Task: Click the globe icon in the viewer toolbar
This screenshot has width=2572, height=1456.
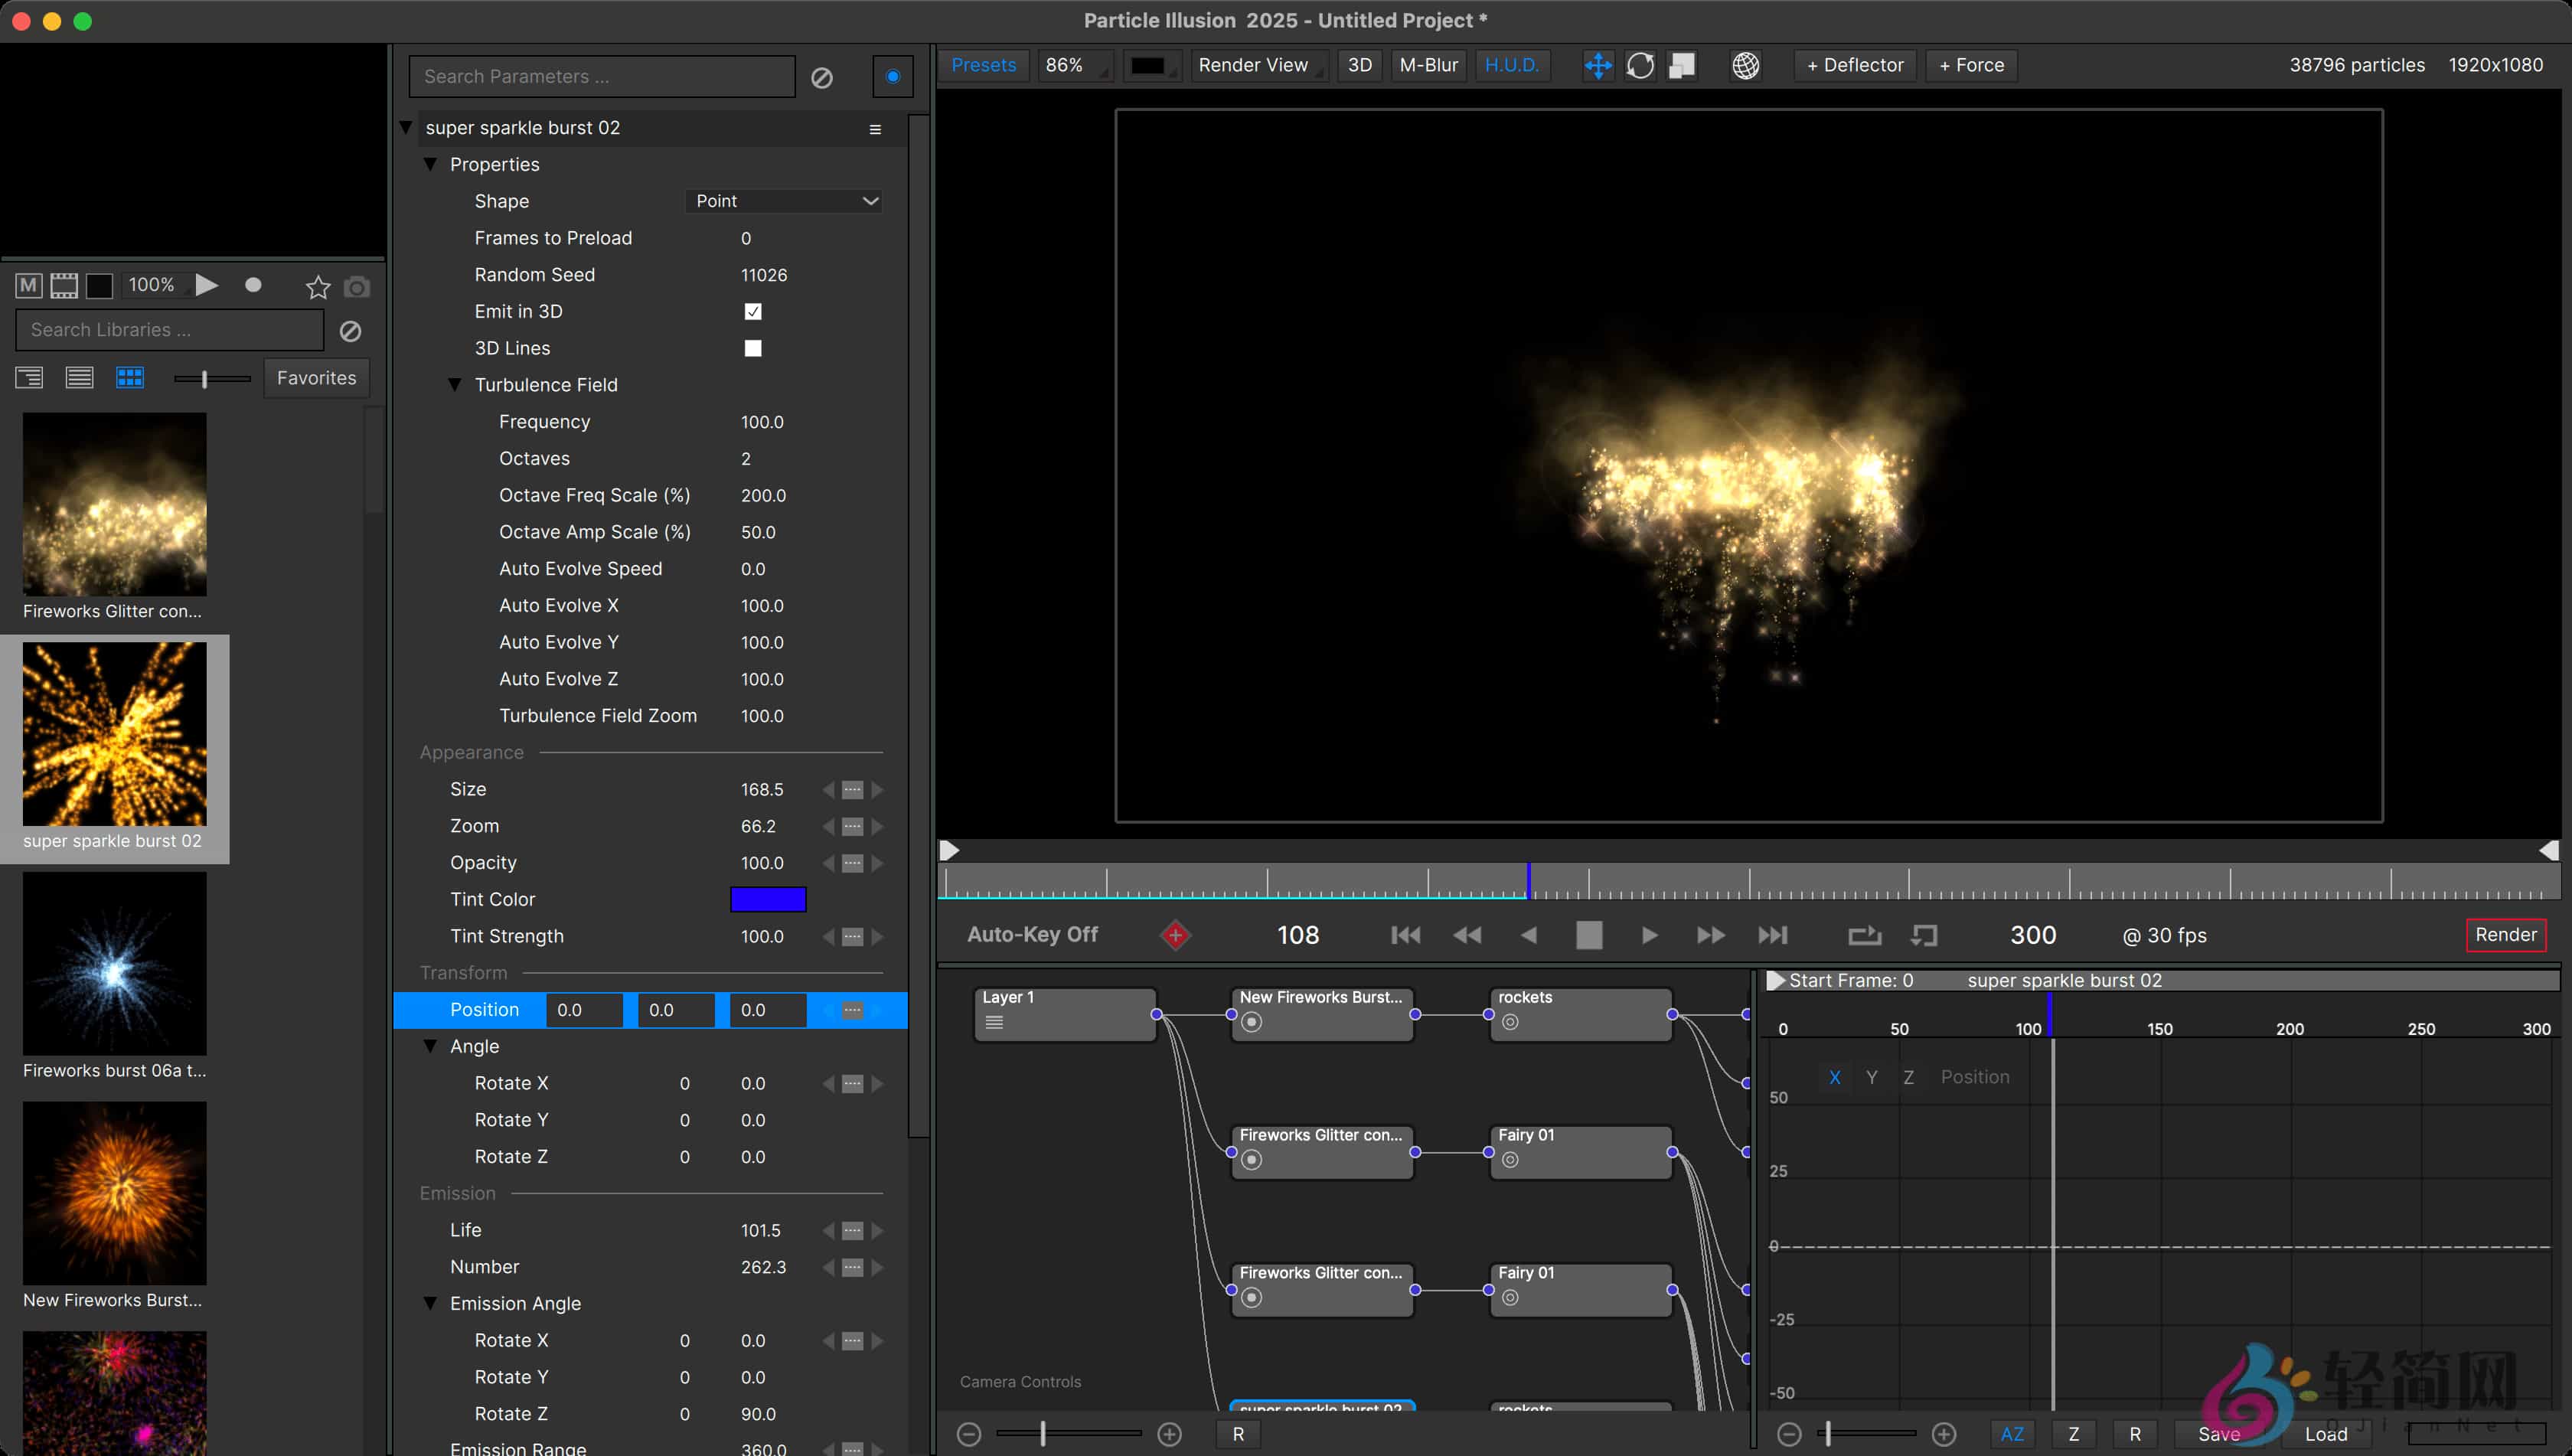Action: pos(1745,66)
